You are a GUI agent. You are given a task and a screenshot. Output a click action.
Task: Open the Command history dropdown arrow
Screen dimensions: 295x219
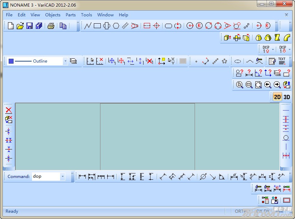63,177
